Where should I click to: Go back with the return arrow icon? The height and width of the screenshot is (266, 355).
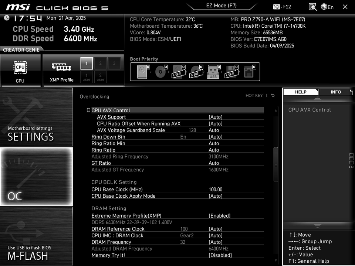(x=273, y=95)
